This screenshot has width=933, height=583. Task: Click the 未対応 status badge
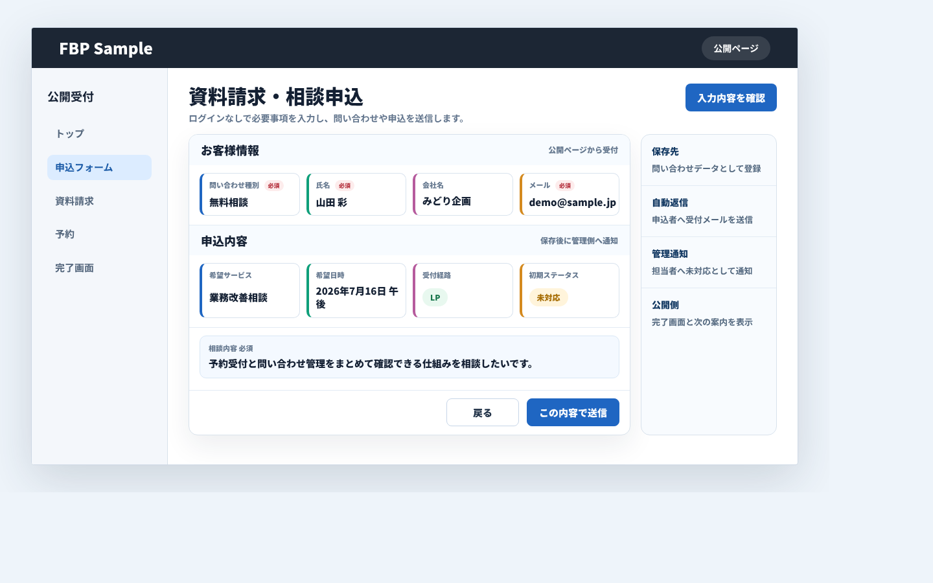549,297
